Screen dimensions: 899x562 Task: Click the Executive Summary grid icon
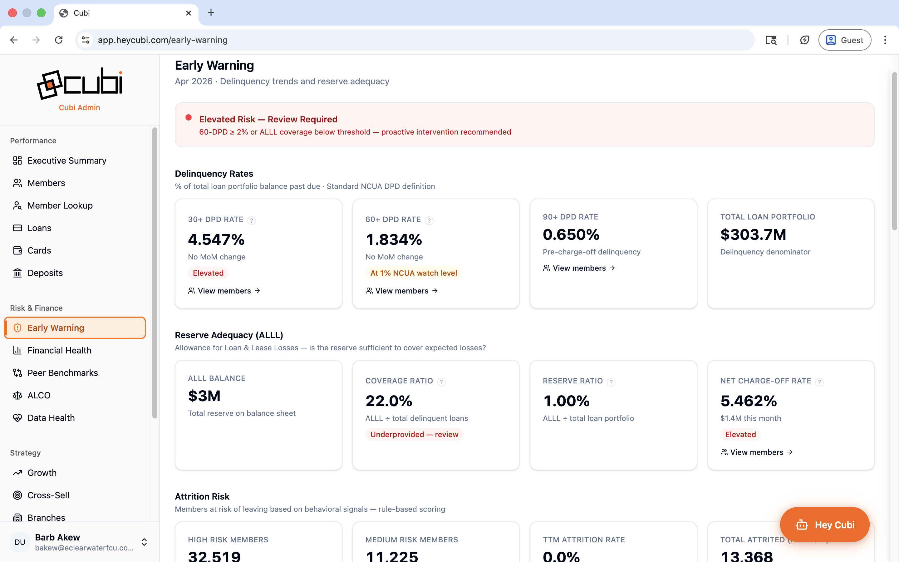tap(17, 160)
